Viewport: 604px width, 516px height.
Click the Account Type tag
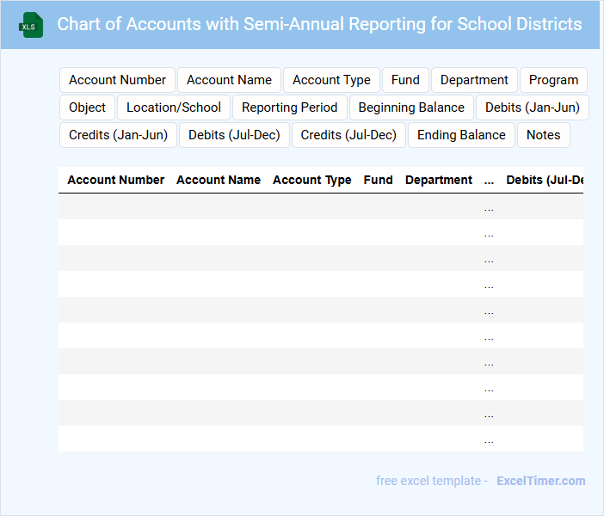pos(331,80)
